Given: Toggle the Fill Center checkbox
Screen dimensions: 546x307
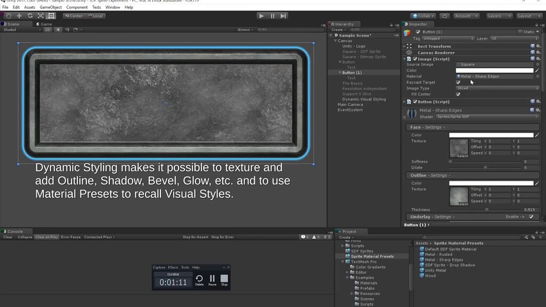Looking at the screenshot, I should click(x=457, y=94).
